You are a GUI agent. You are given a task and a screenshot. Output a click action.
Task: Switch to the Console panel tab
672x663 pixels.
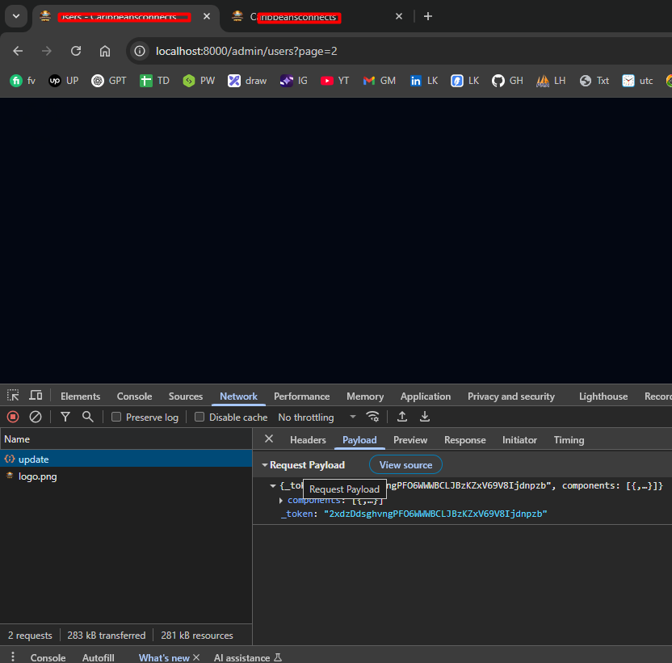tap(134, 397)
